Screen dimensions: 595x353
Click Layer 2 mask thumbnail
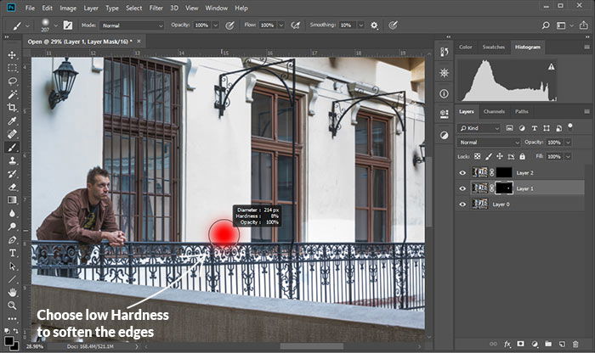pos(504,173)
